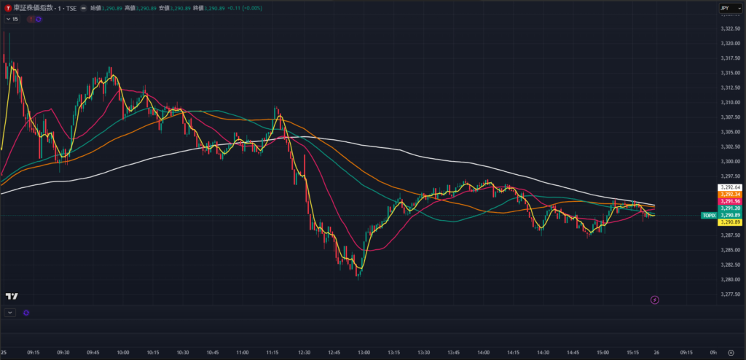Click the red T symbol logo
The image size is (746, 360).
7,7
